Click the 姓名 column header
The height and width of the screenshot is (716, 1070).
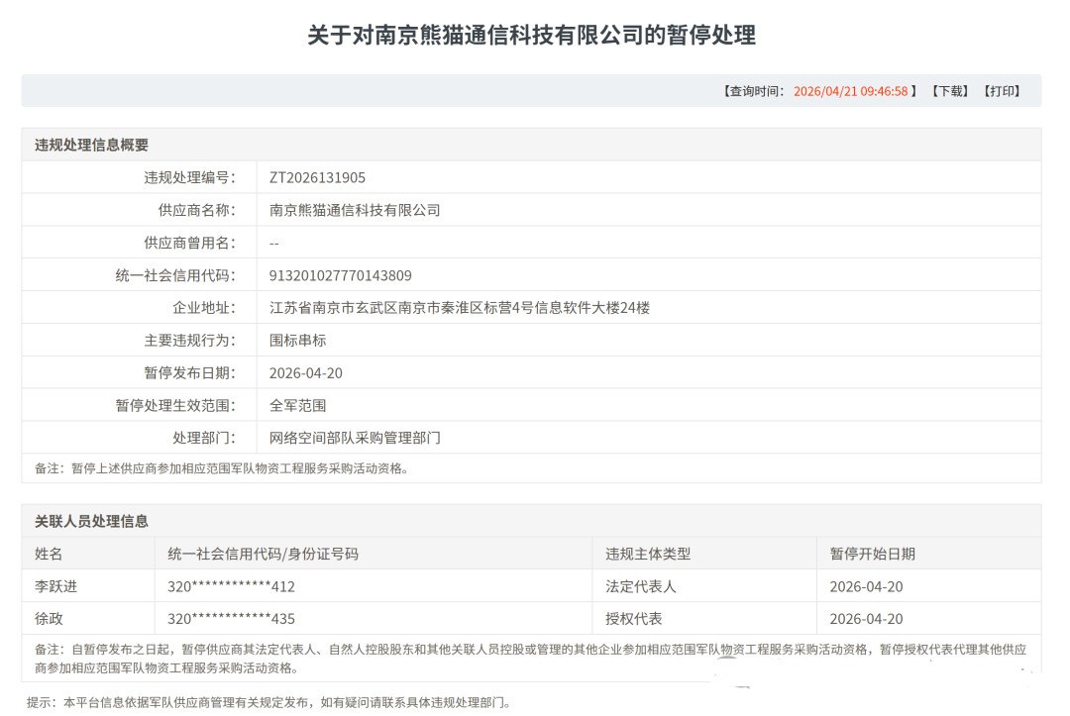pos(49,554)
